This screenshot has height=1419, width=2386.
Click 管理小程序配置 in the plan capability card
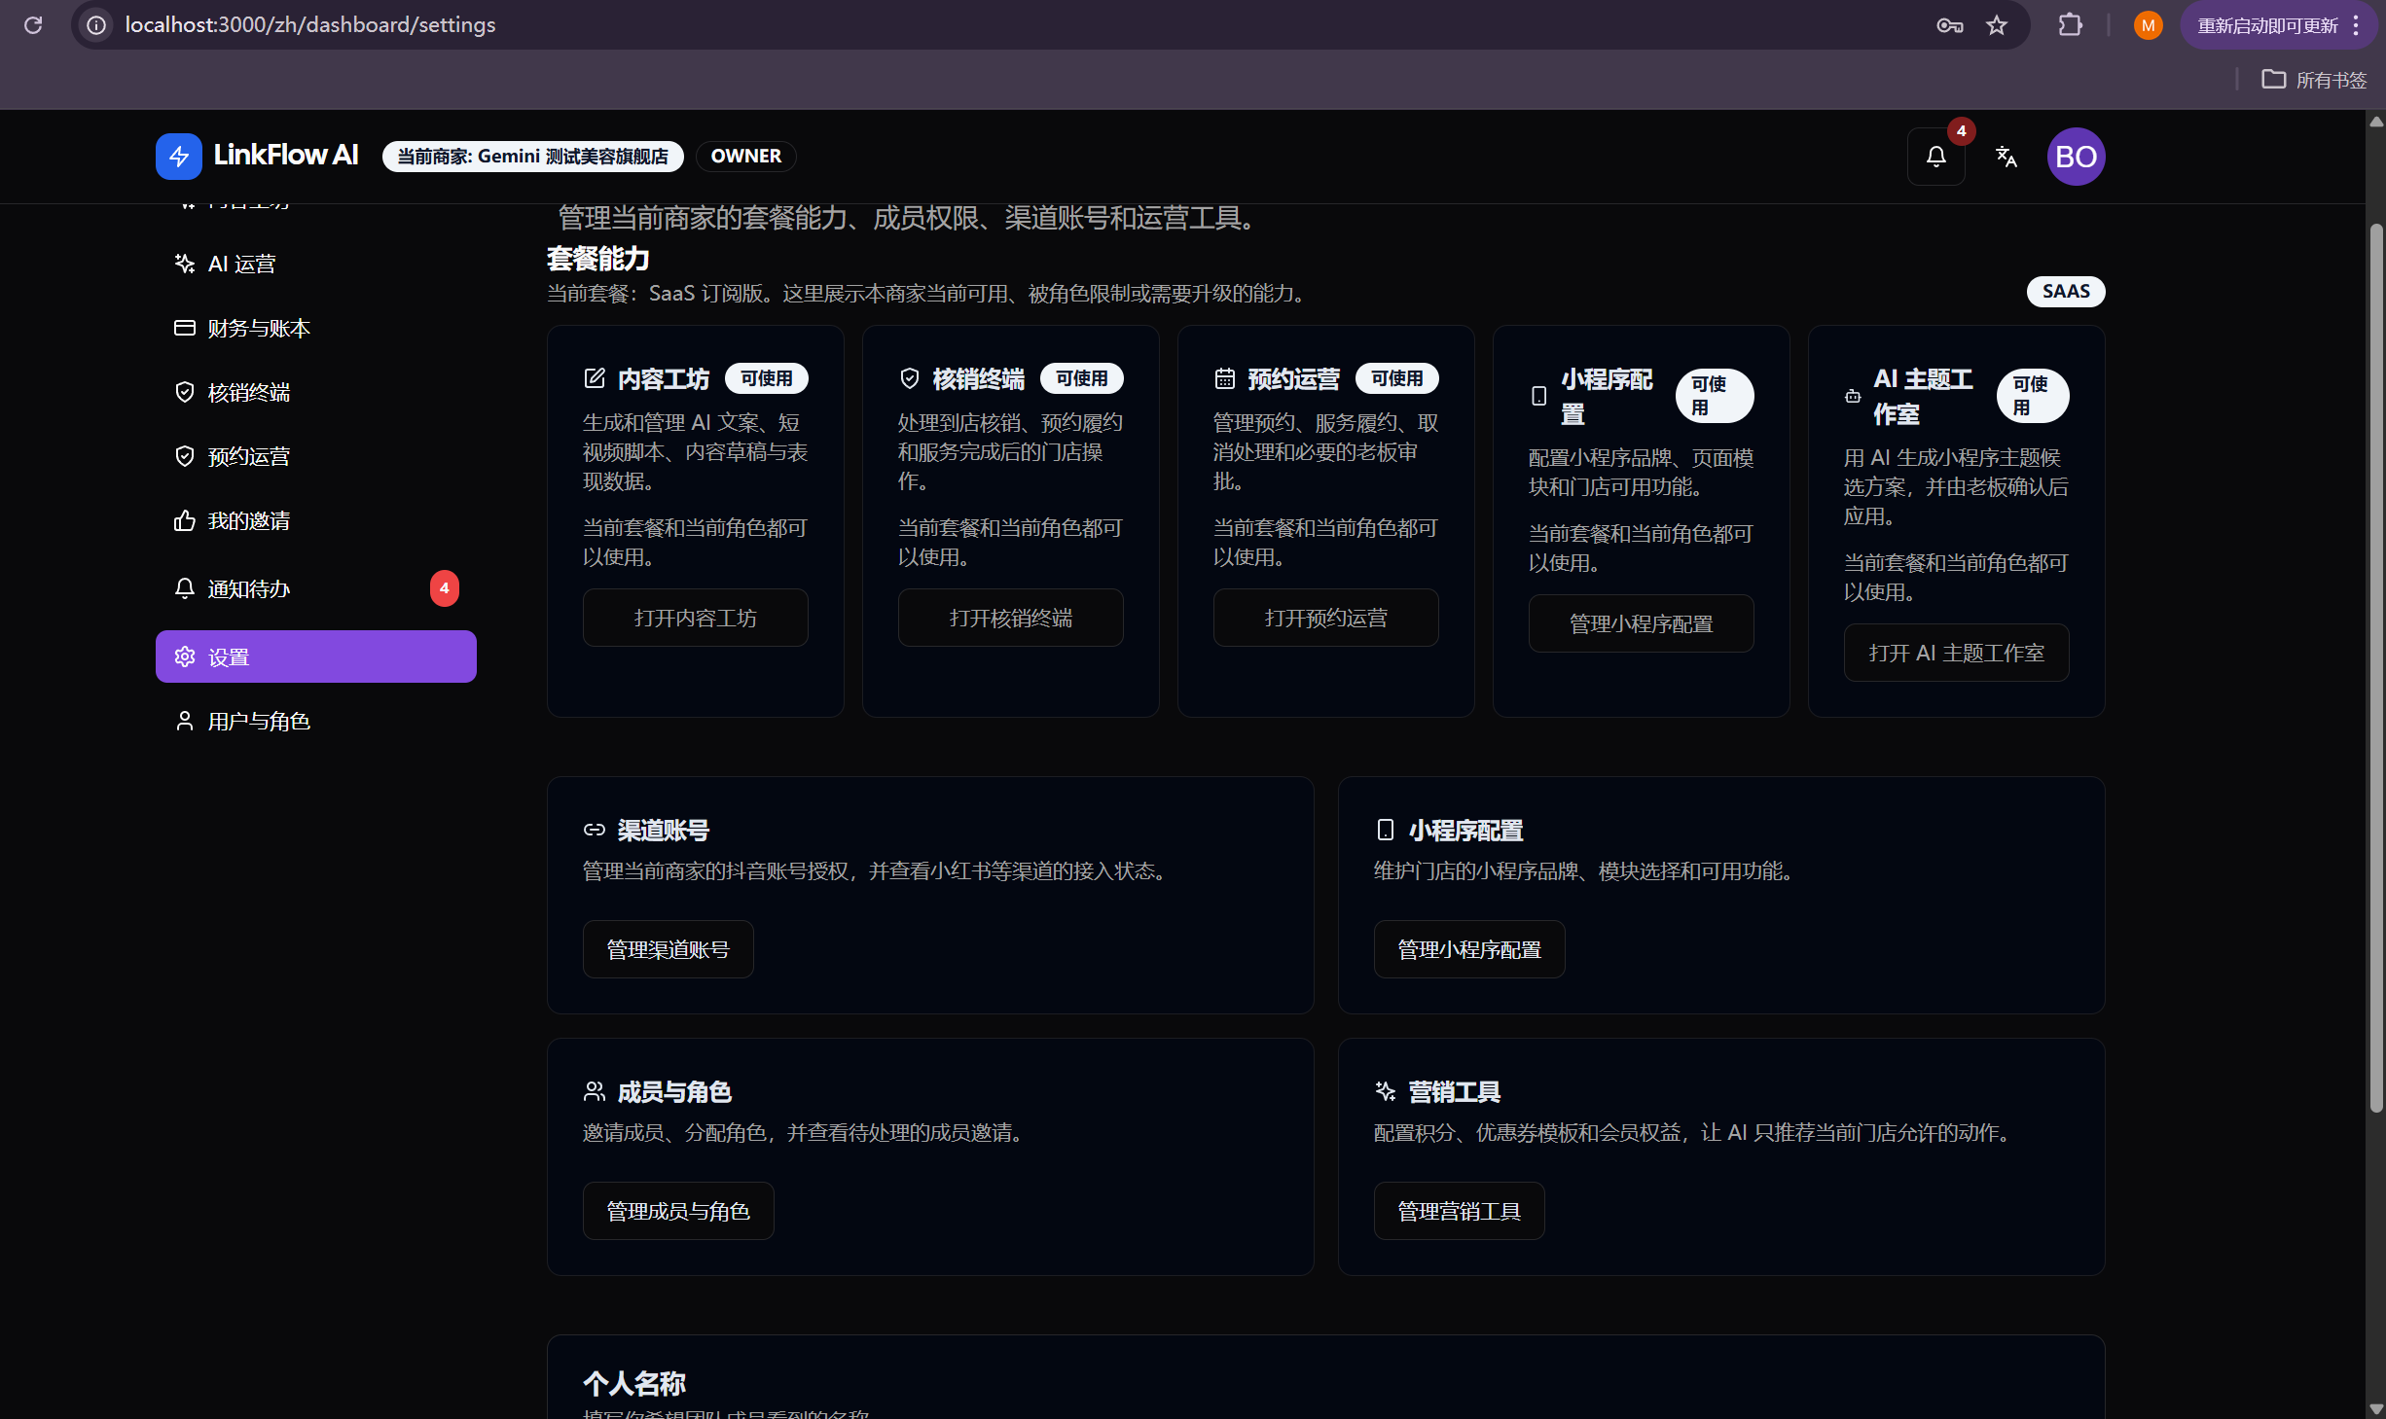(x=1642, y=623)
